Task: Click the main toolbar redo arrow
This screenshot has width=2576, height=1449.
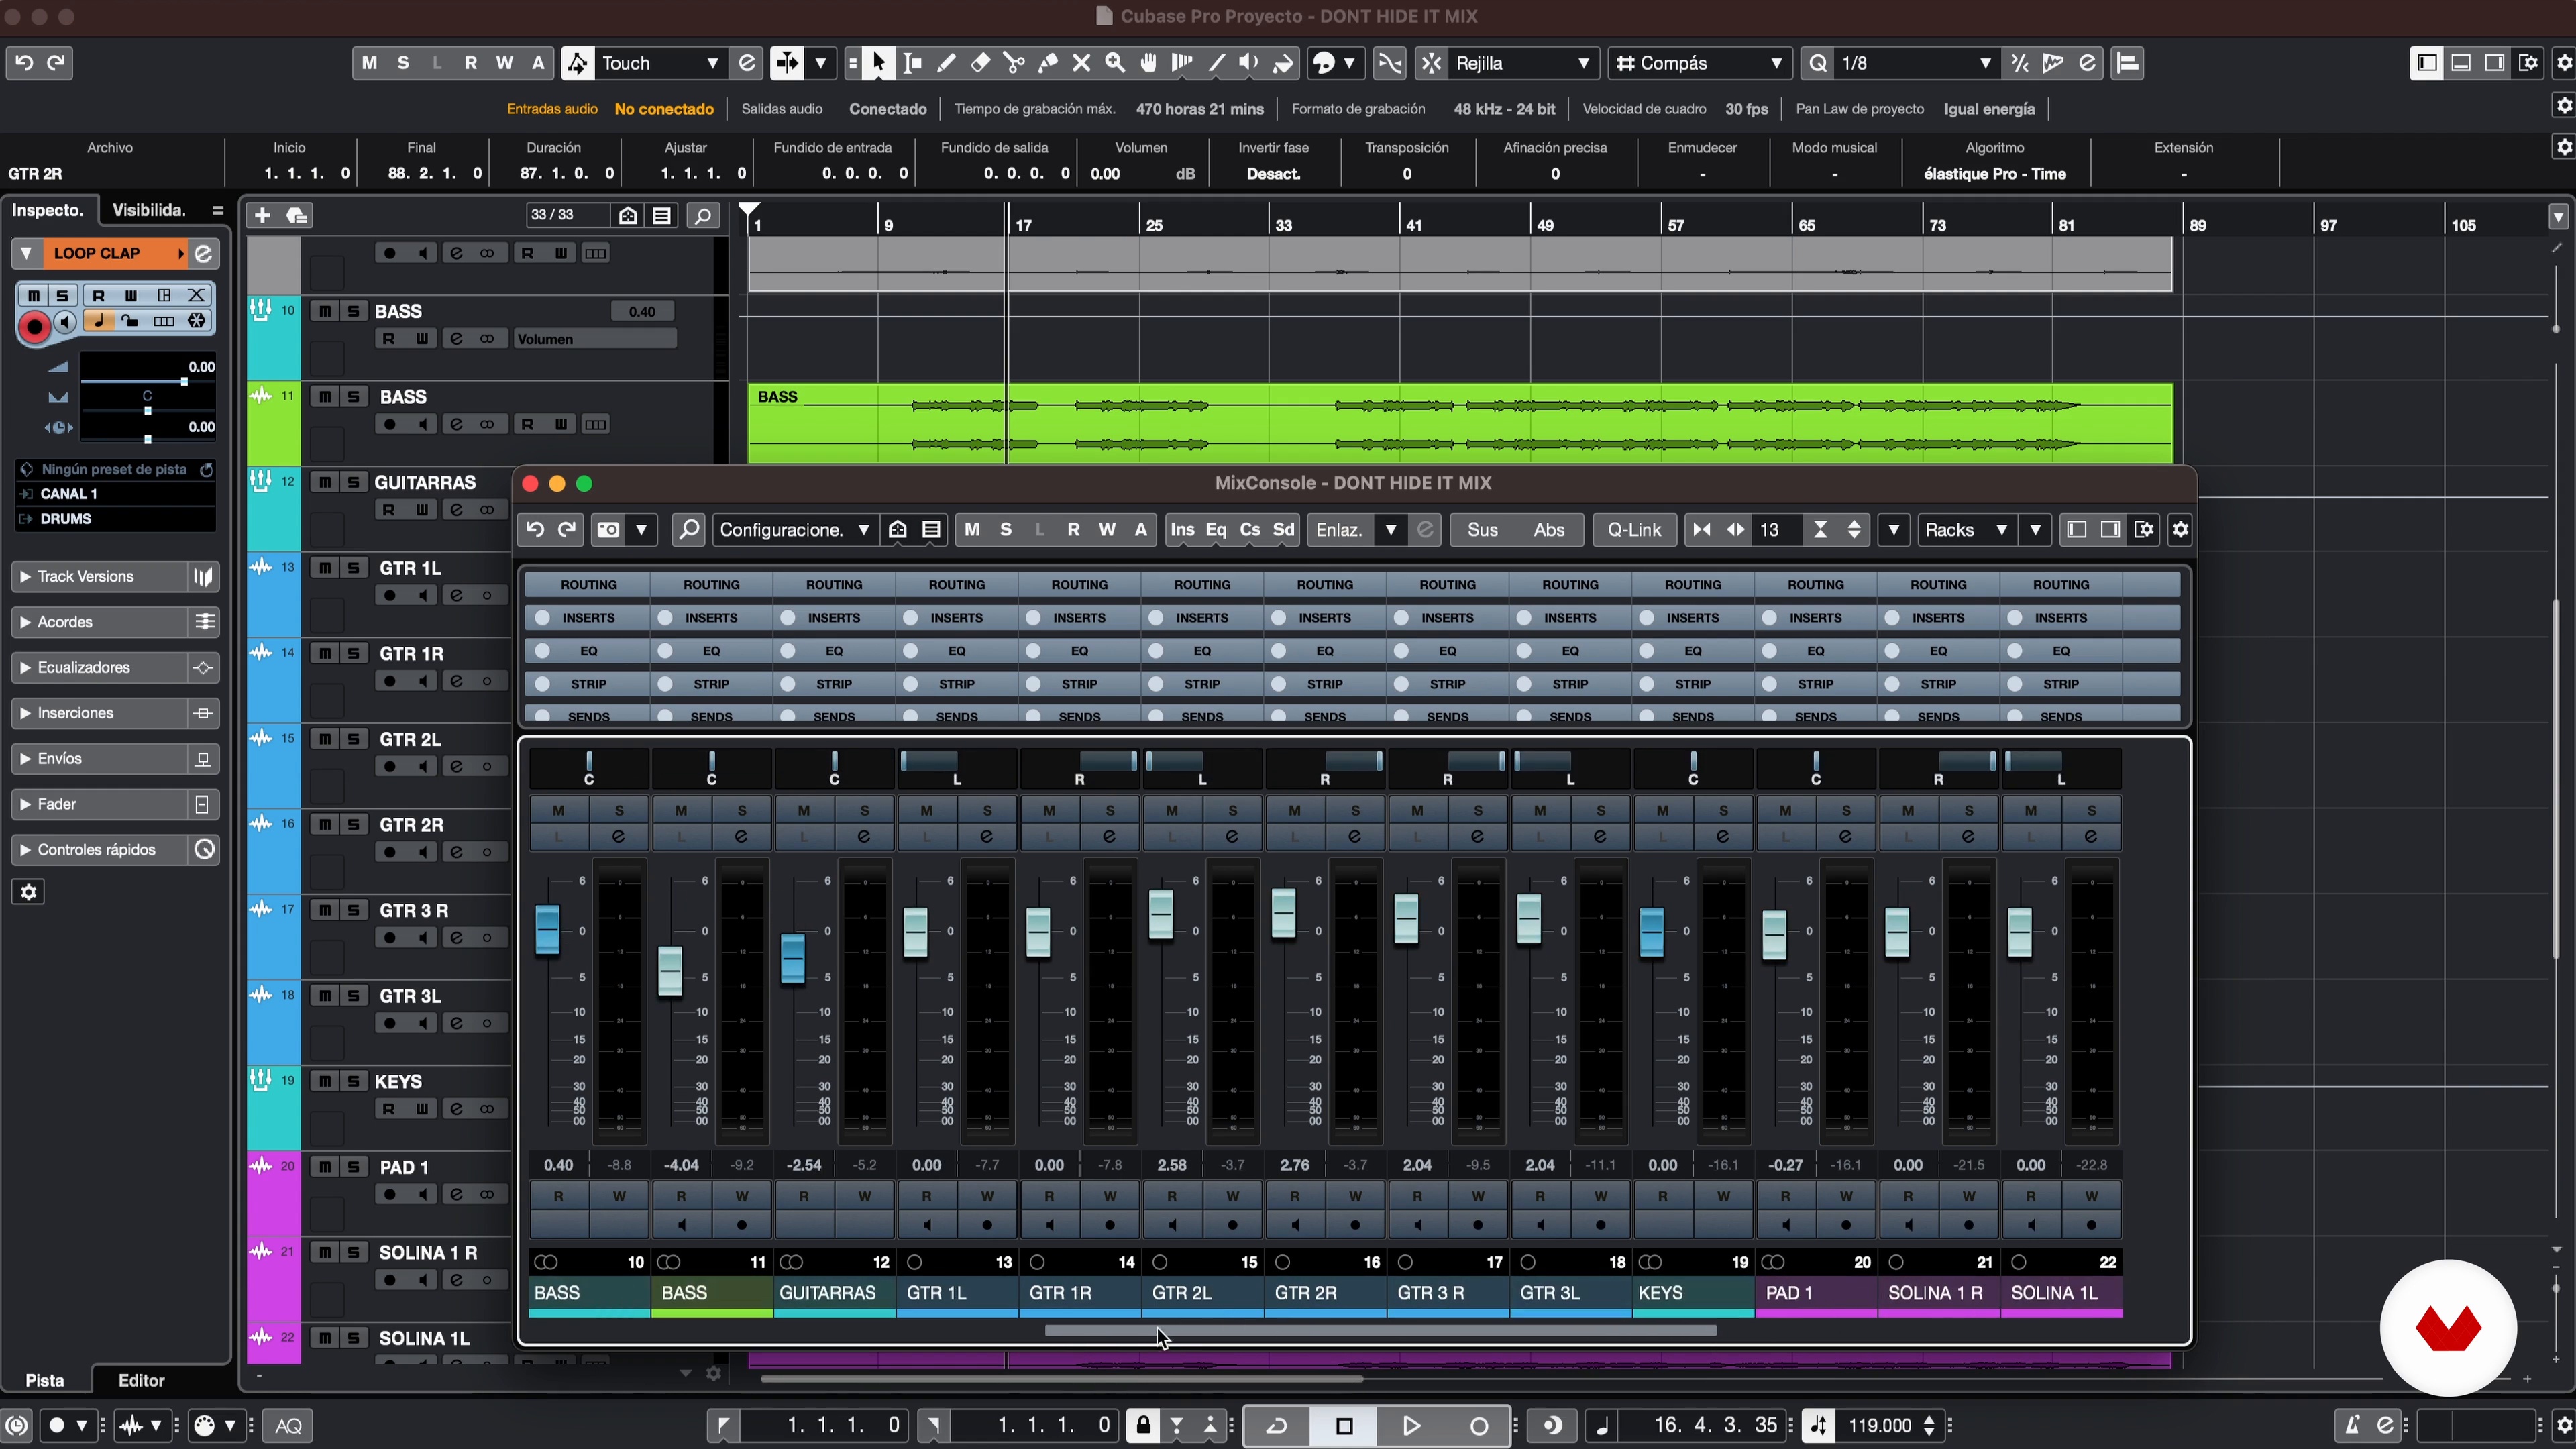Action: point(57,63)
